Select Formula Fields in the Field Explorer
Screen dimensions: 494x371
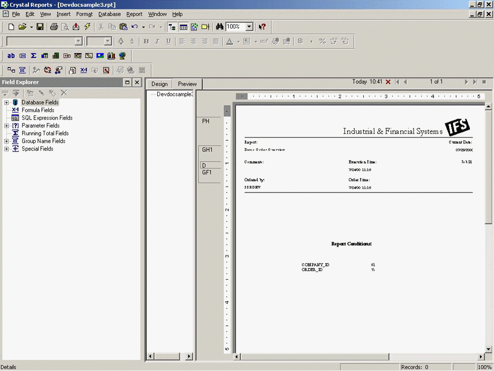coord(38,110)
